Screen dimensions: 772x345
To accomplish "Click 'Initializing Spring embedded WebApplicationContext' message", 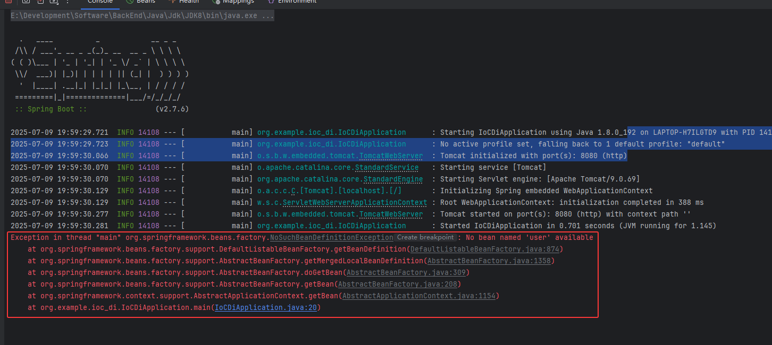I will coord(546,191).
